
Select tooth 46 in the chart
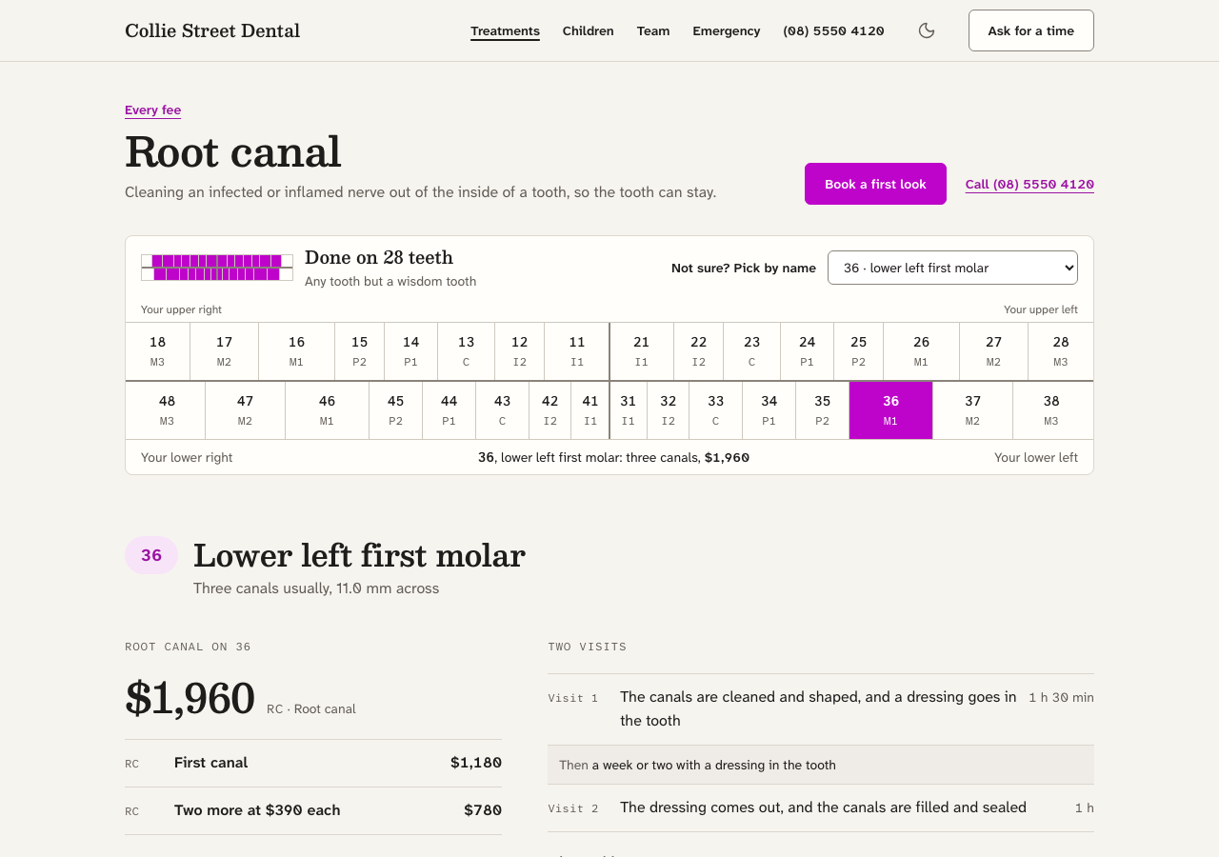pyautogui.click(x=328, y=410)
